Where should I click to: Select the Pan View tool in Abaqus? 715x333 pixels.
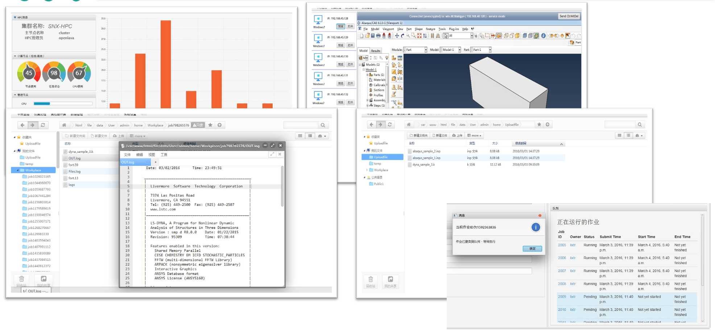click(x=397, y=36)
